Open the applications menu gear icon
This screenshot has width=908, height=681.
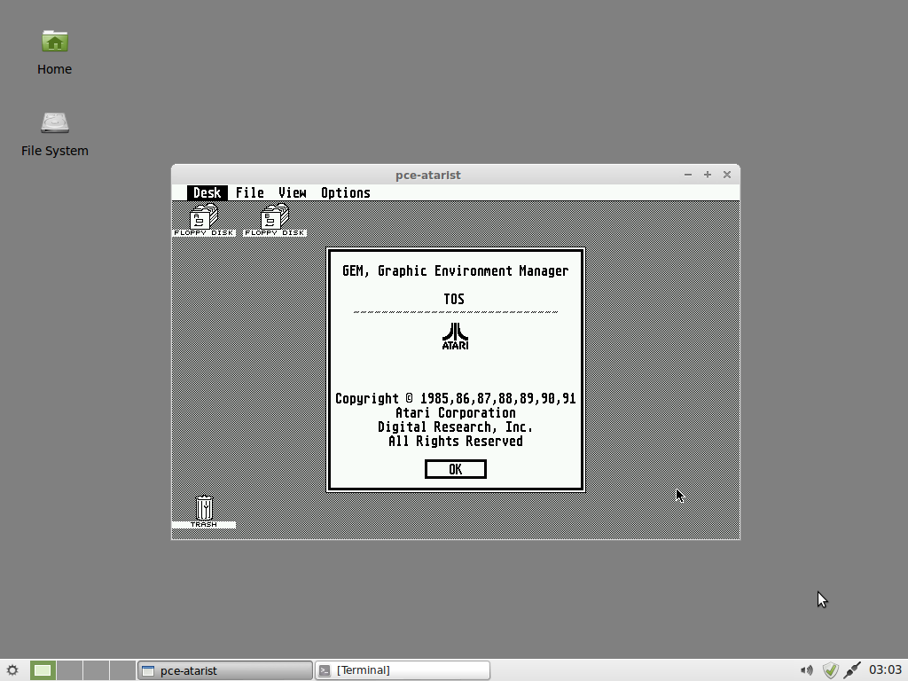pos(12,670)
